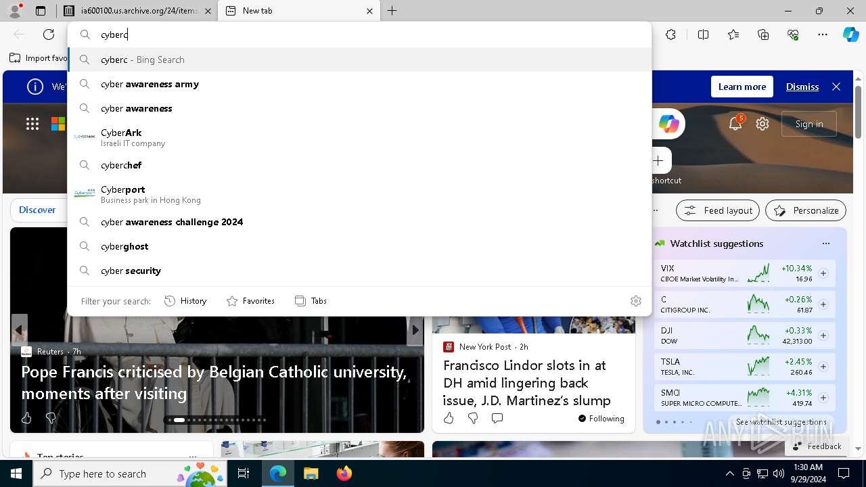Open the Collections toolbar icon
Image resolution: width=866 pixels, height=487 pixels.
click(x=763, y=34)
